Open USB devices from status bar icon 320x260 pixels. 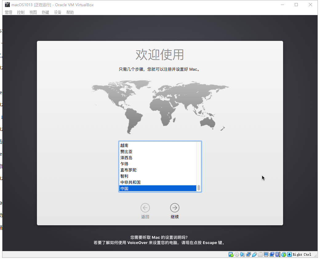pos(254,254)
